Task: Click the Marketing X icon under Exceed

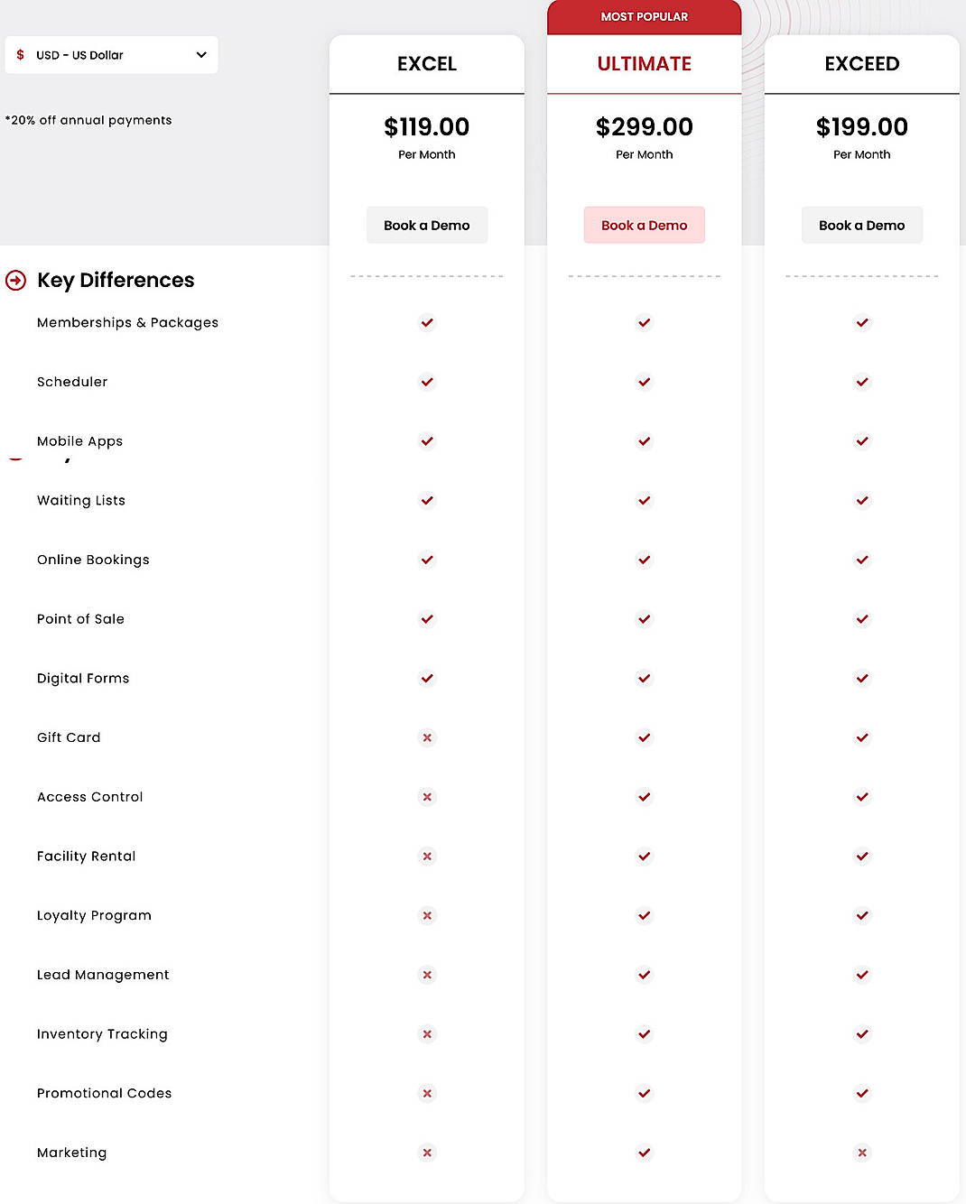Action: click(862, 1153)
